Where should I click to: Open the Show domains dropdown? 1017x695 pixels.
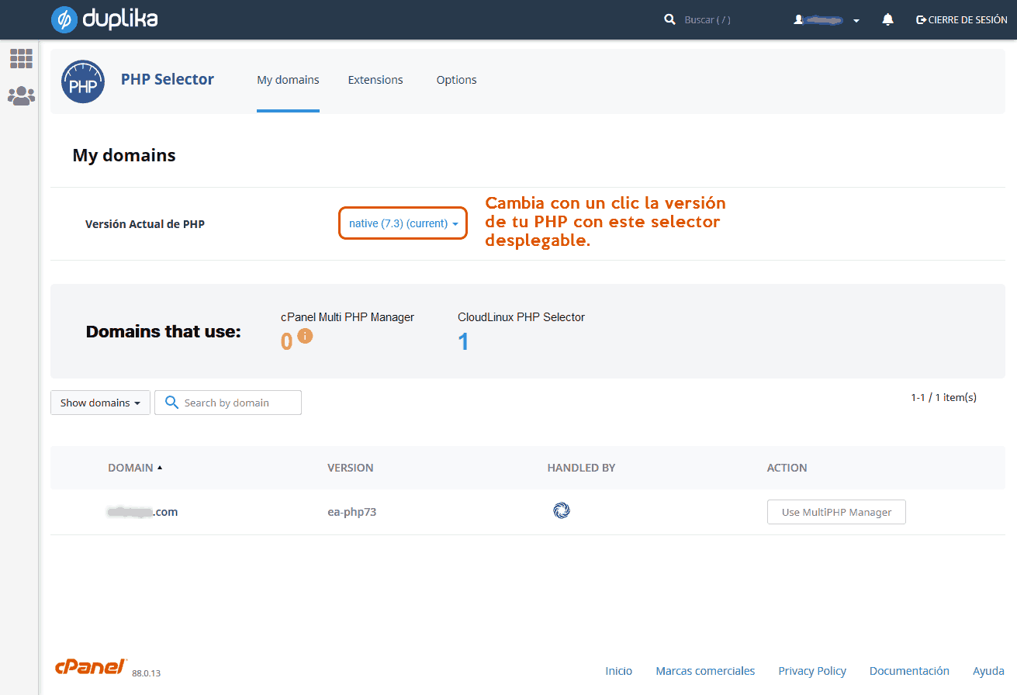click(x=100, y=403)
